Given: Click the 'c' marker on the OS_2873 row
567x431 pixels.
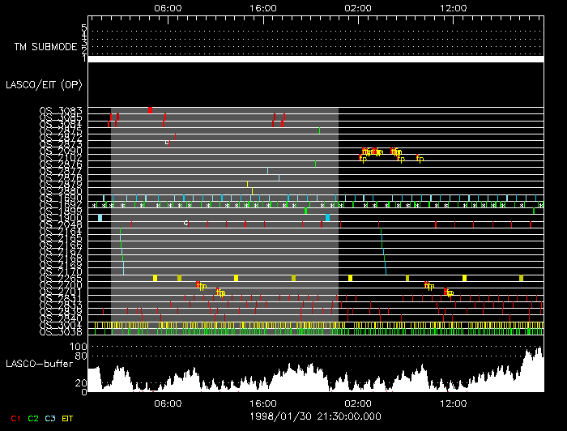Looking at the screenshot, I should 166,143.
